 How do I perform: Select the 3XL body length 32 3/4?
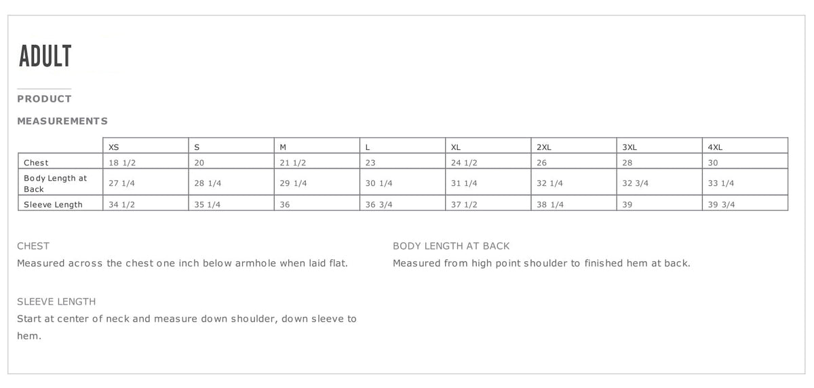[636, 184]
